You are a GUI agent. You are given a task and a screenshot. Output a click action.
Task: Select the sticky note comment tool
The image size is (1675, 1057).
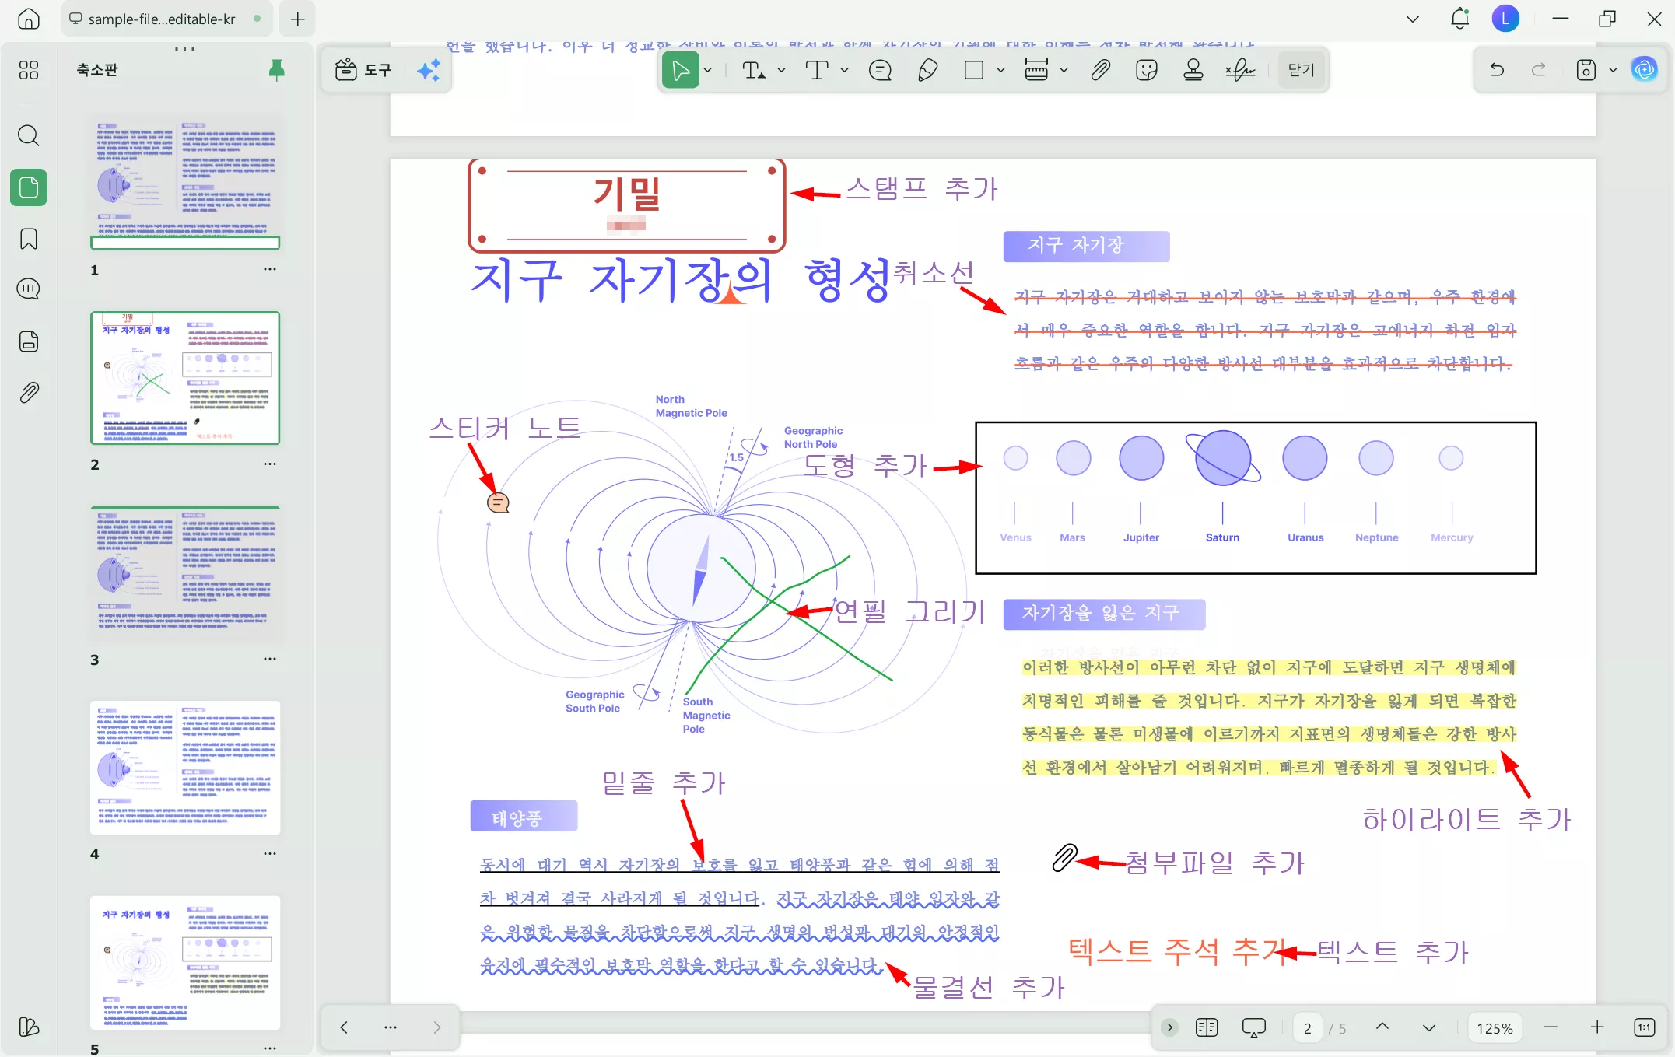pyautogui.click(x=880, y=70)
